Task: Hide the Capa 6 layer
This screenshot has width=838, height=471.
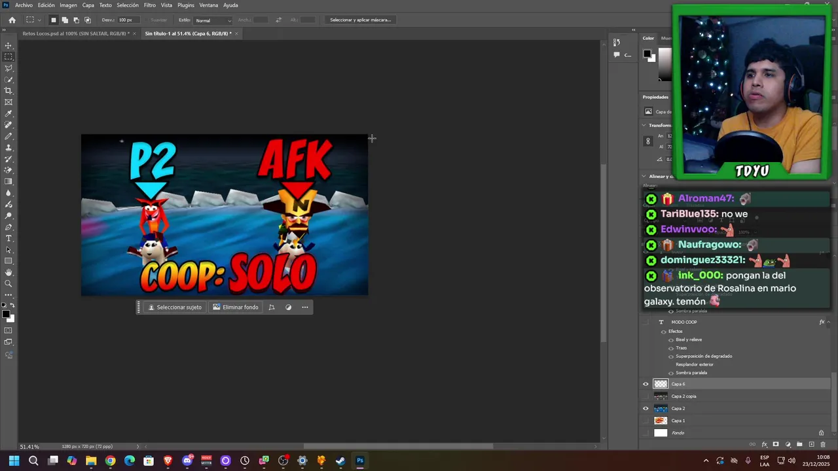Action: 646,384
